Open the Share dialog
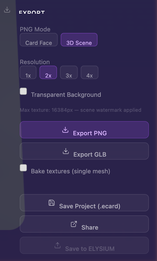Viewport: 157px width, 261px height. point(84,224)
